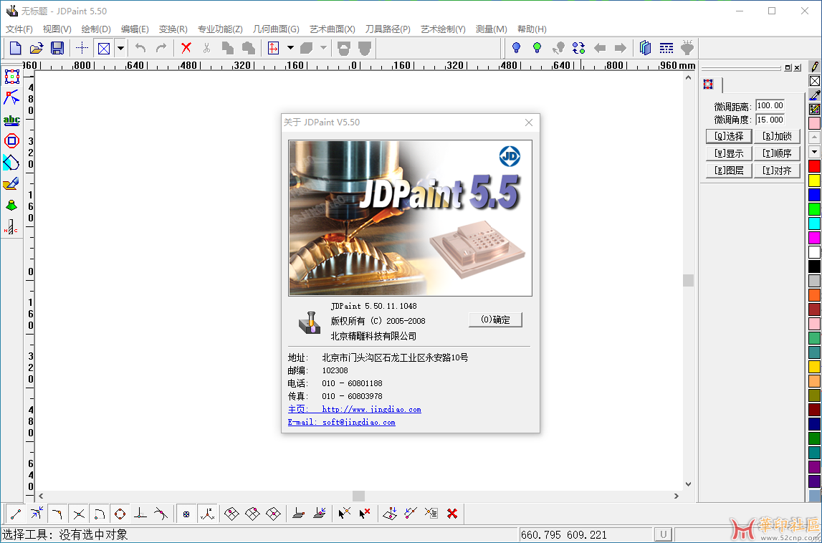The image size is (822, 543).
Task: Click the [E]图层 button
Action: (730, 170)
